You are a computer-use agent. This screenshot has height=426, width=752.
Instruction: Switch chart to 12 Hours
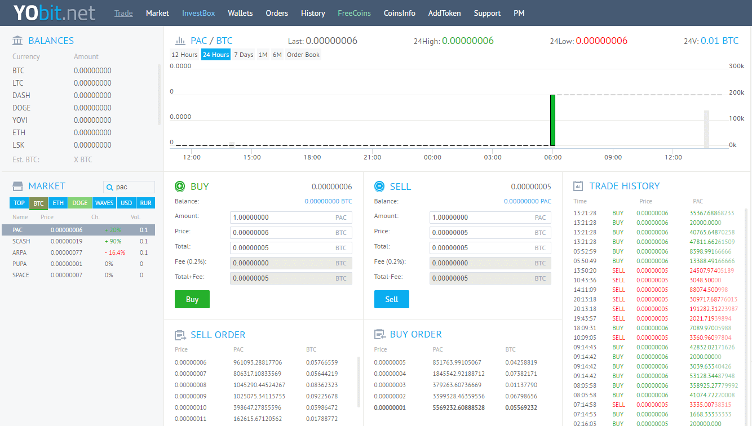click(184, 55)
